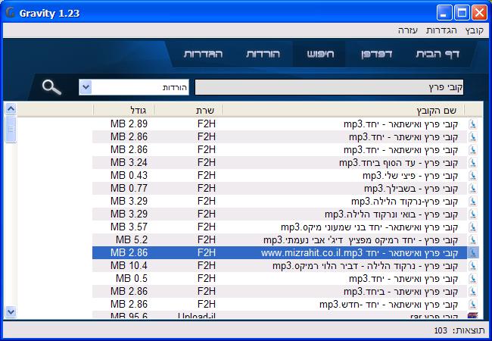
Task: Select file 'קובי פרץ - עד הסוף ביחד.mp3'
Action: point(398,163)
